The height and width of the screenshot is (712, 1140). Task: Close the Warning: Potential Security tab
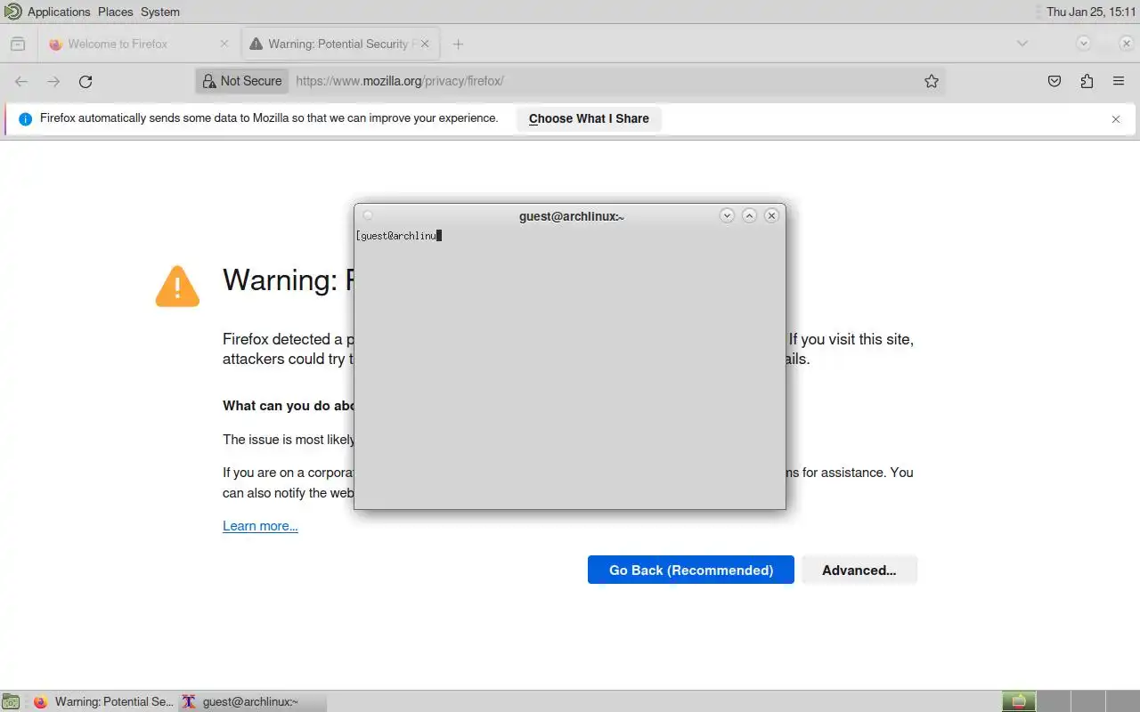(425, 43)
